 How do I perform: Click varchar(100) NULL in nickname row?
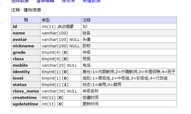(x=61, y=46)
